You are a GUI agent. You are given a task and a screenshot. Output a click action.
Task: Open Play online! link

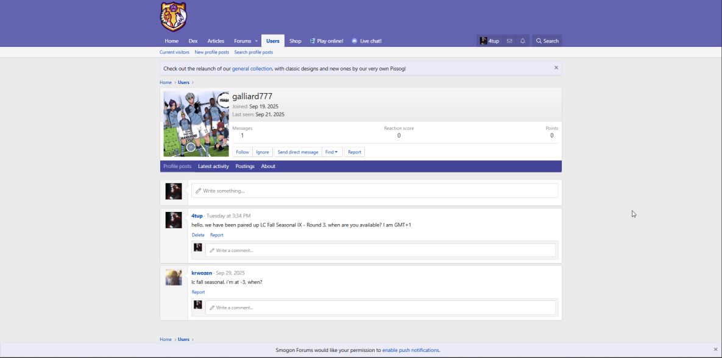(326, 41)
